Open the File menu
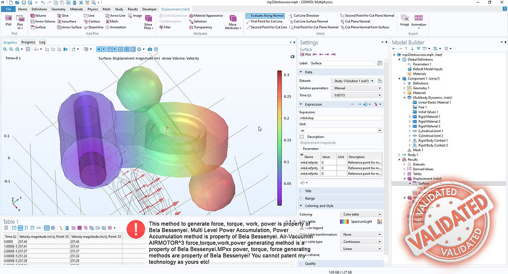Image resolution: width=508 pixels, height=274 pixels. [8, 9]
